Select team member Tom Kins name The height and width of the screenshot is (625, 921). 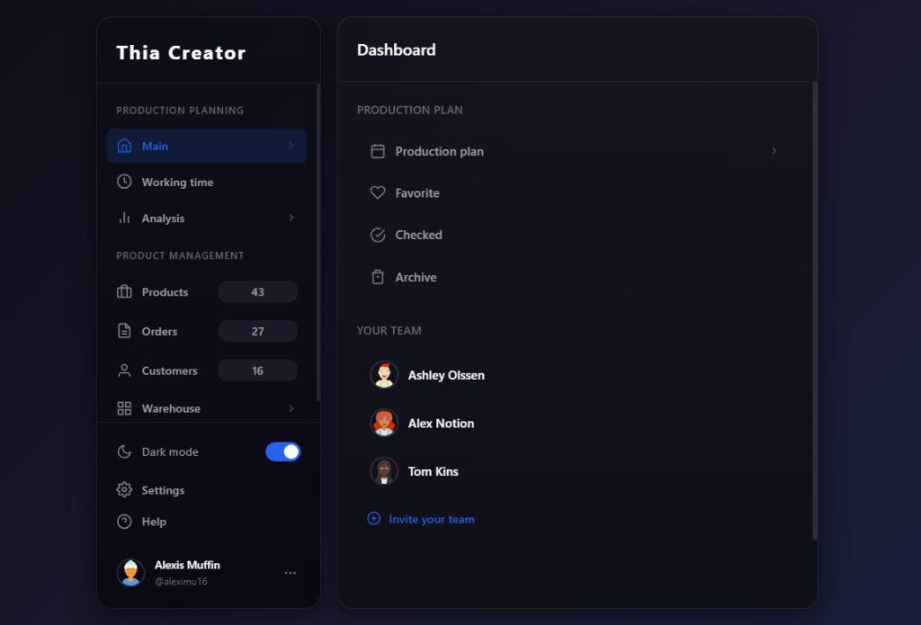point(434,472)
